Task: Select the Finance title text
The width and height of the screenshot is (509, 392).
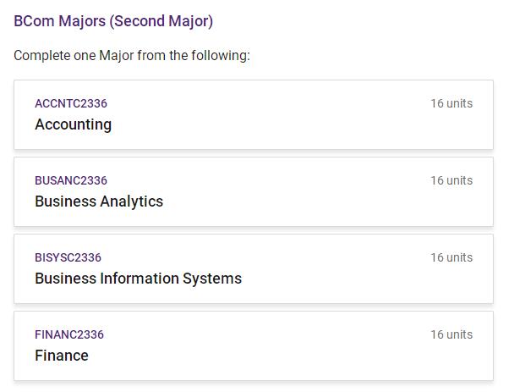Action: [62, 356]
